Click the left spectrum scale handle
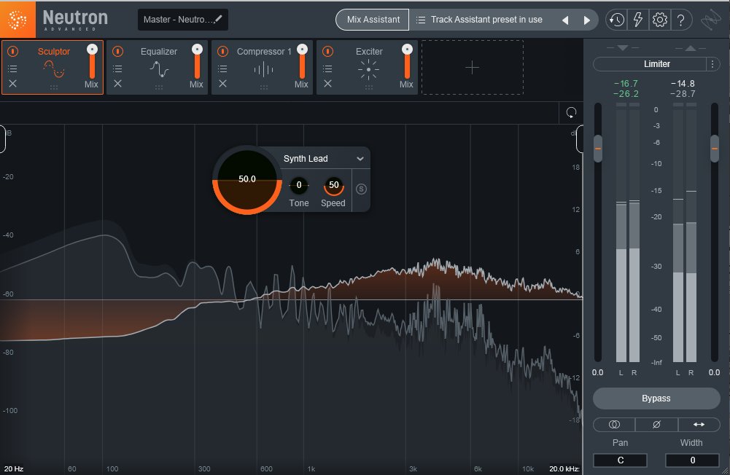 click(2, 138)
